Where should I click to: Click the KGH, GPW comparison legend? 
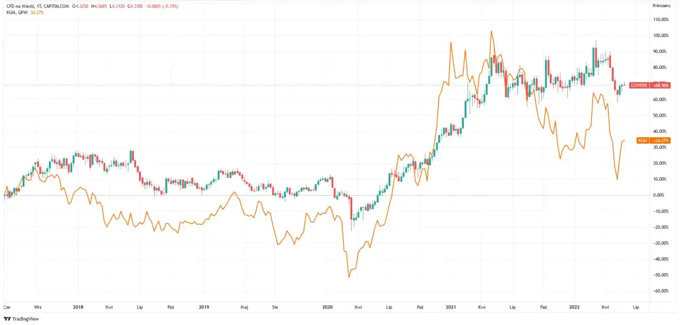point(16,12)
